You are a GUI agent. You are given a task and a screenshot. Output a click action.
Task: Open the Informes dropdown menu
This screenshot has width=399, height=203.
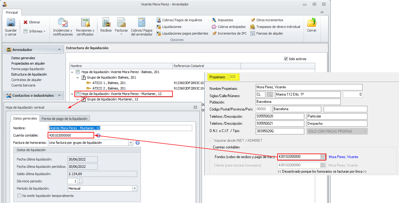34,31
